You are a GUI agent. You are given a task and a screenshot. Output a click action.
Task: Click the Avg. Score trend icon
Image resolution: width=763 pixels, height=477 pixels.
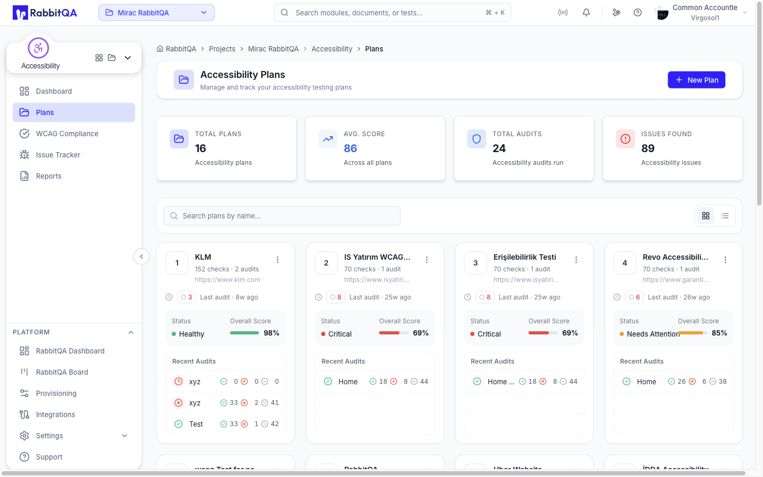click(x=328, y=139)
